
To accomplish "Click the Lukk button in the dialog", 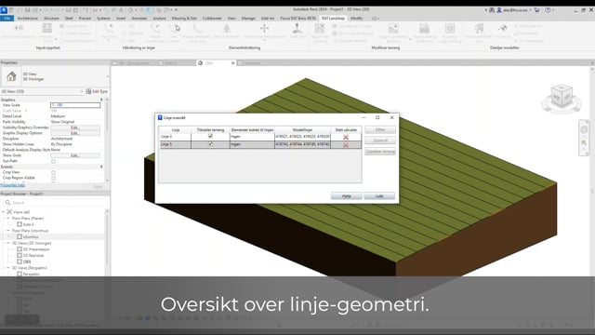I will (x=379, y=196).
